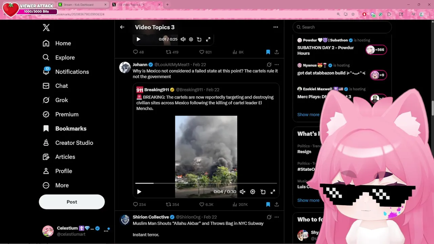Viewport: 434px width, 244px height.
Task: Toggle picture-in-picture on the top video
Action: [x=199, y=39]
